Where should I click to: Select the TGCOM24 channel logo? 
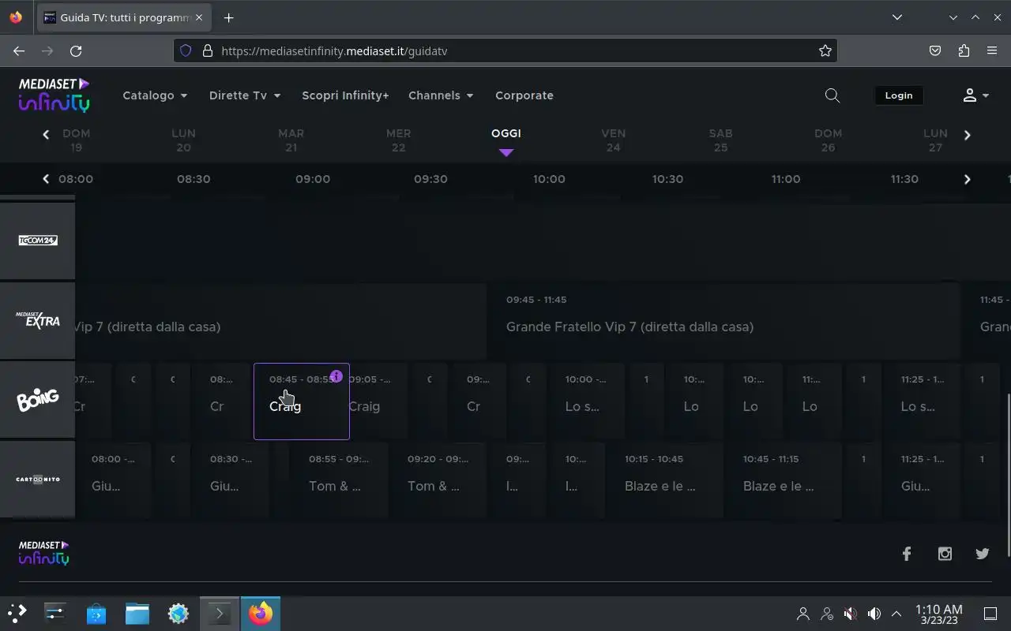38,241
